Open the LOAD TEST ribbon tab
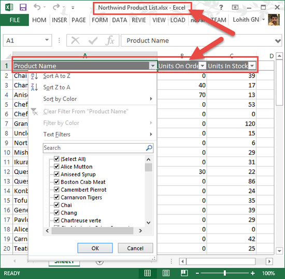 point(178,20)
